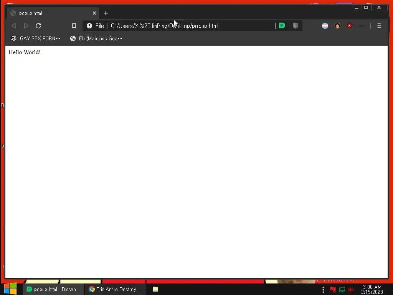Image resolution: width=393 pixels, height=295 pixels.
Task: Click the address bar URL text
Action: click(164, 26)
